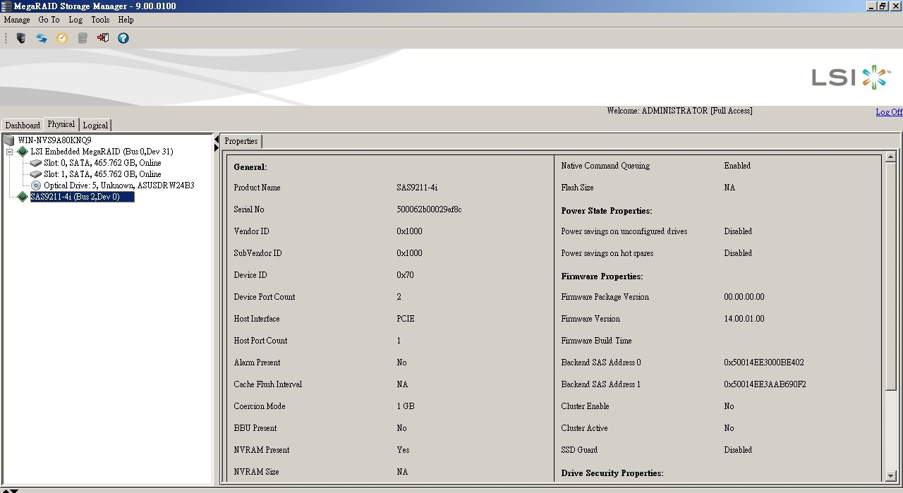The height and width of the screenshot is (493, 903).
Task: Click the optical drive disc icon
Action: [36, 185]
